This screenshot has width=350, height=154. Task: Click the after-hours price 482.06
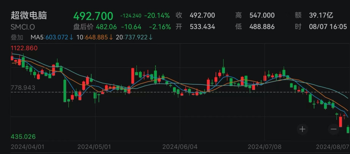(106, 27)
